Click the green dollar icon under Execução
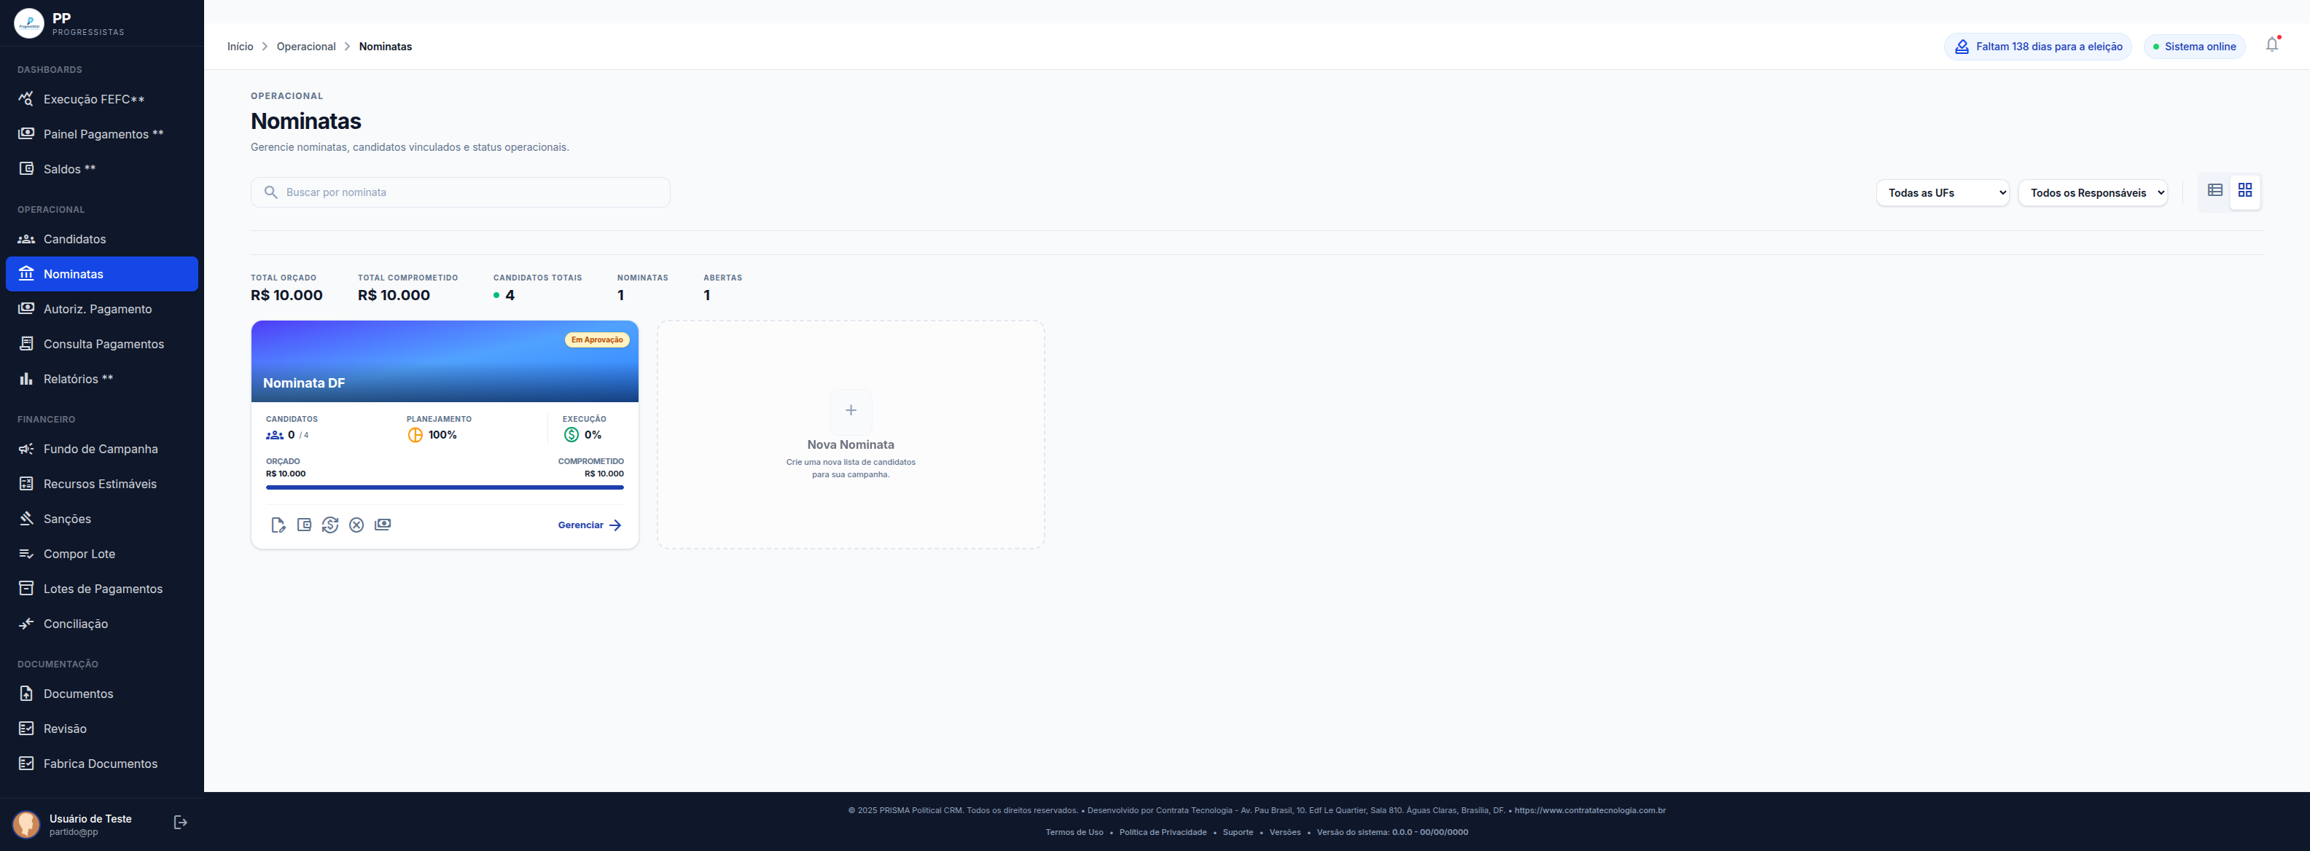This screenshot has width=2310, height=851. (x=571, y=435)
